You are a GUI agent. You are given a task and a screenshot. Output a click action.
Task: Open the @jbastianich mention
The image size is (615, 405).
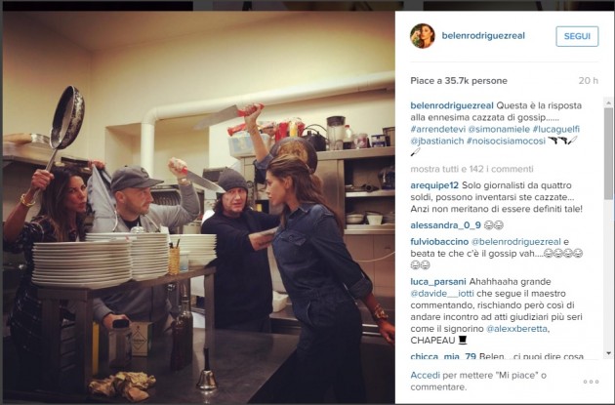tap(437, 141)
